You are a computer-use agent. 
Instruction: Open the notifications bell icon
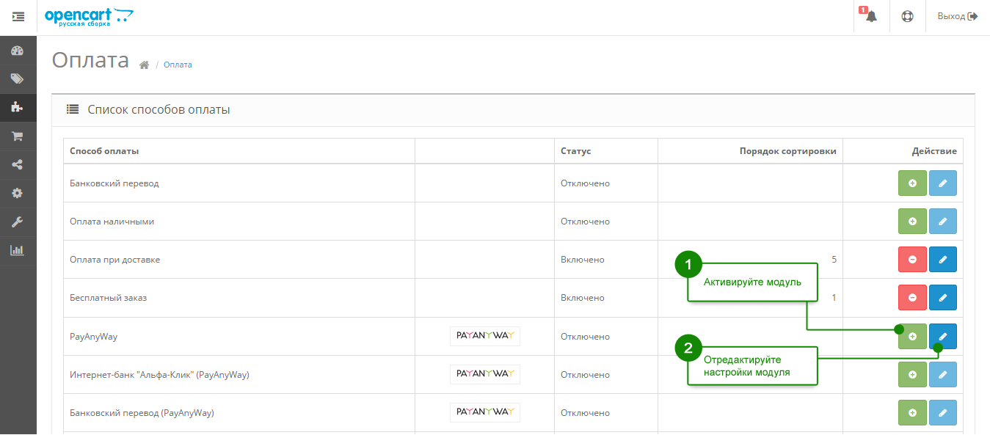[x=871, y=16]
